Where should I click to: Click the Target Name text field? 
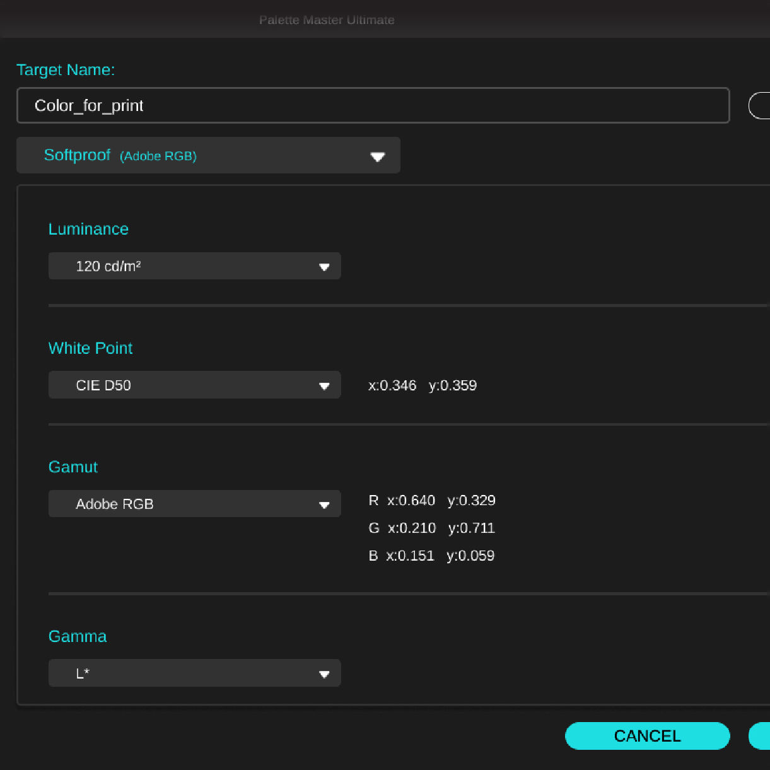[x=372, y=105]
